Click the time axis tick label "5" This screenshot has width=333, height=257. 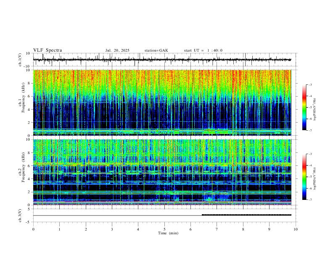point(164,229)
